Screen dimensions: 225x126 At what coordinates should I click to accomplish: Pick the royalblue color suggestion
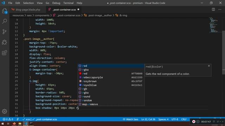click(x=111, y=85)
